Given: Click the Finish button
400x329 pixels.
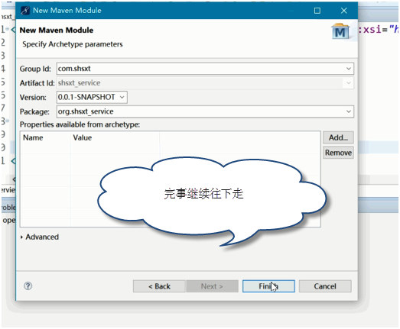Looking at the screenshot, I should pos(268,286).
